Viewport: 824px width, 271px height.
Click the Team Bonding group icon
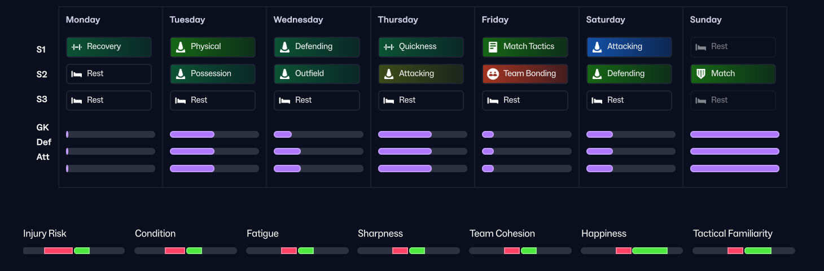pos(493,74)
